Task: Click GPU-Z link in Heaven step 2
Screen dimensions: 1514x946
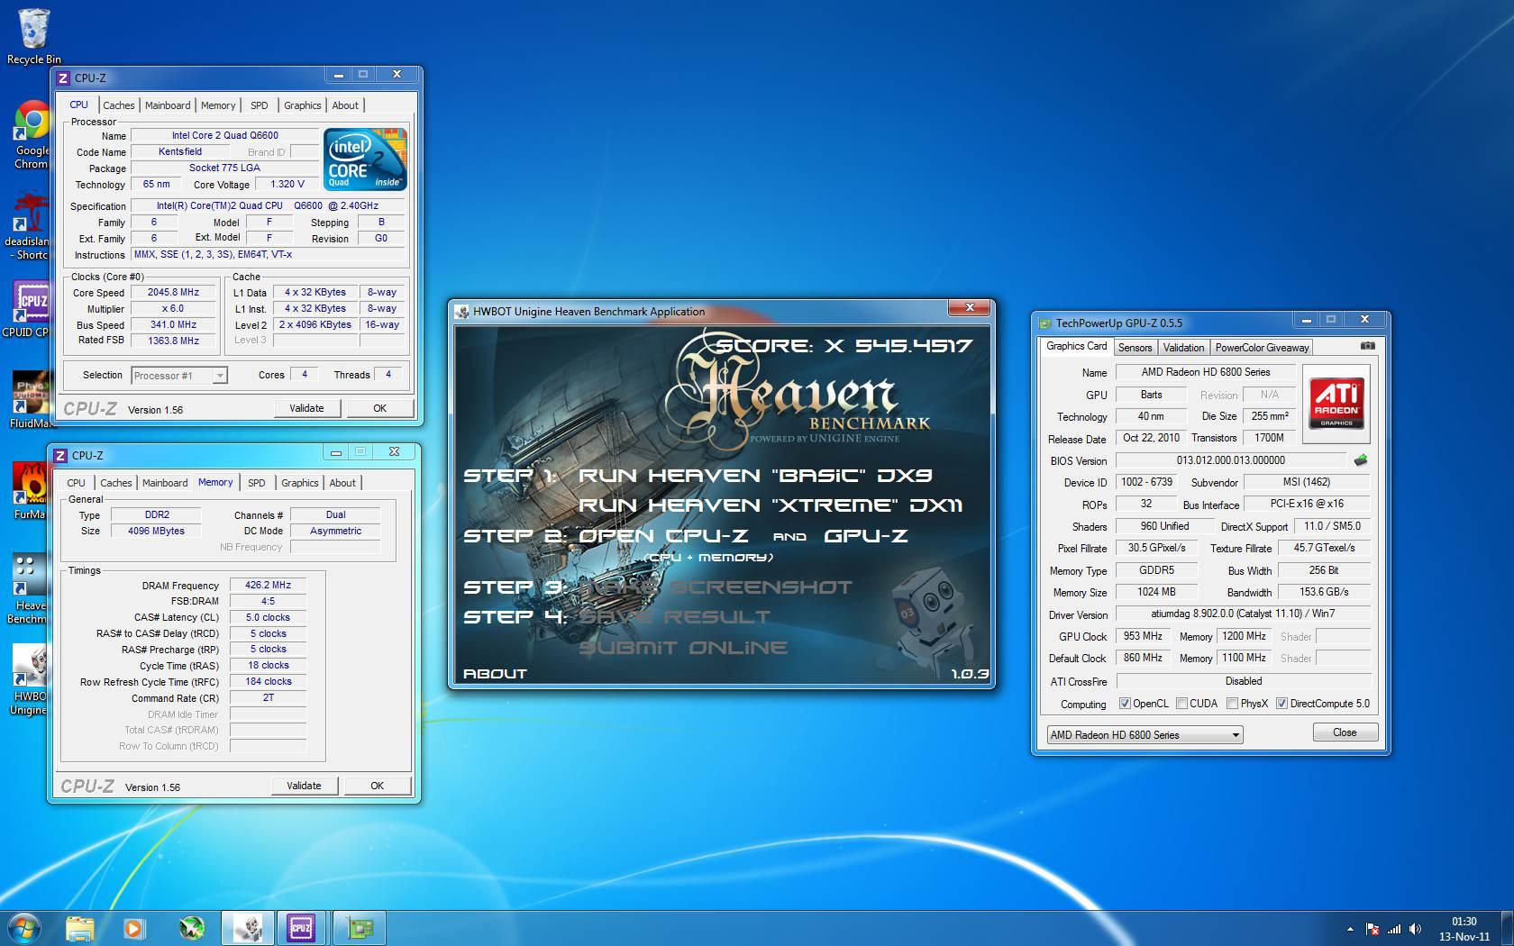Action: pos(866,536)
